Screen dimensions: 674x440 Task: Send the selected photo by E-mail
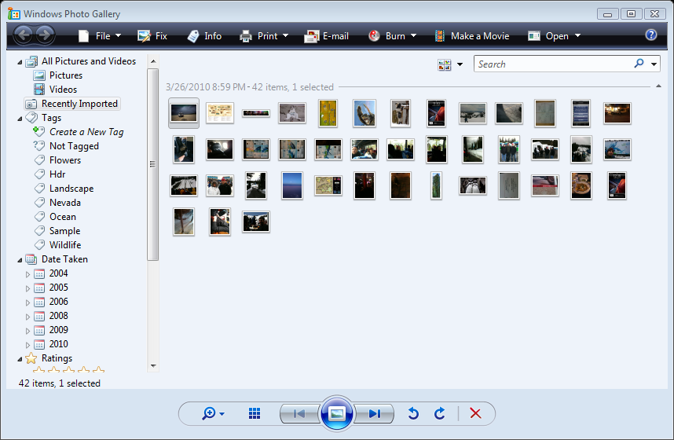pos(326,36)
